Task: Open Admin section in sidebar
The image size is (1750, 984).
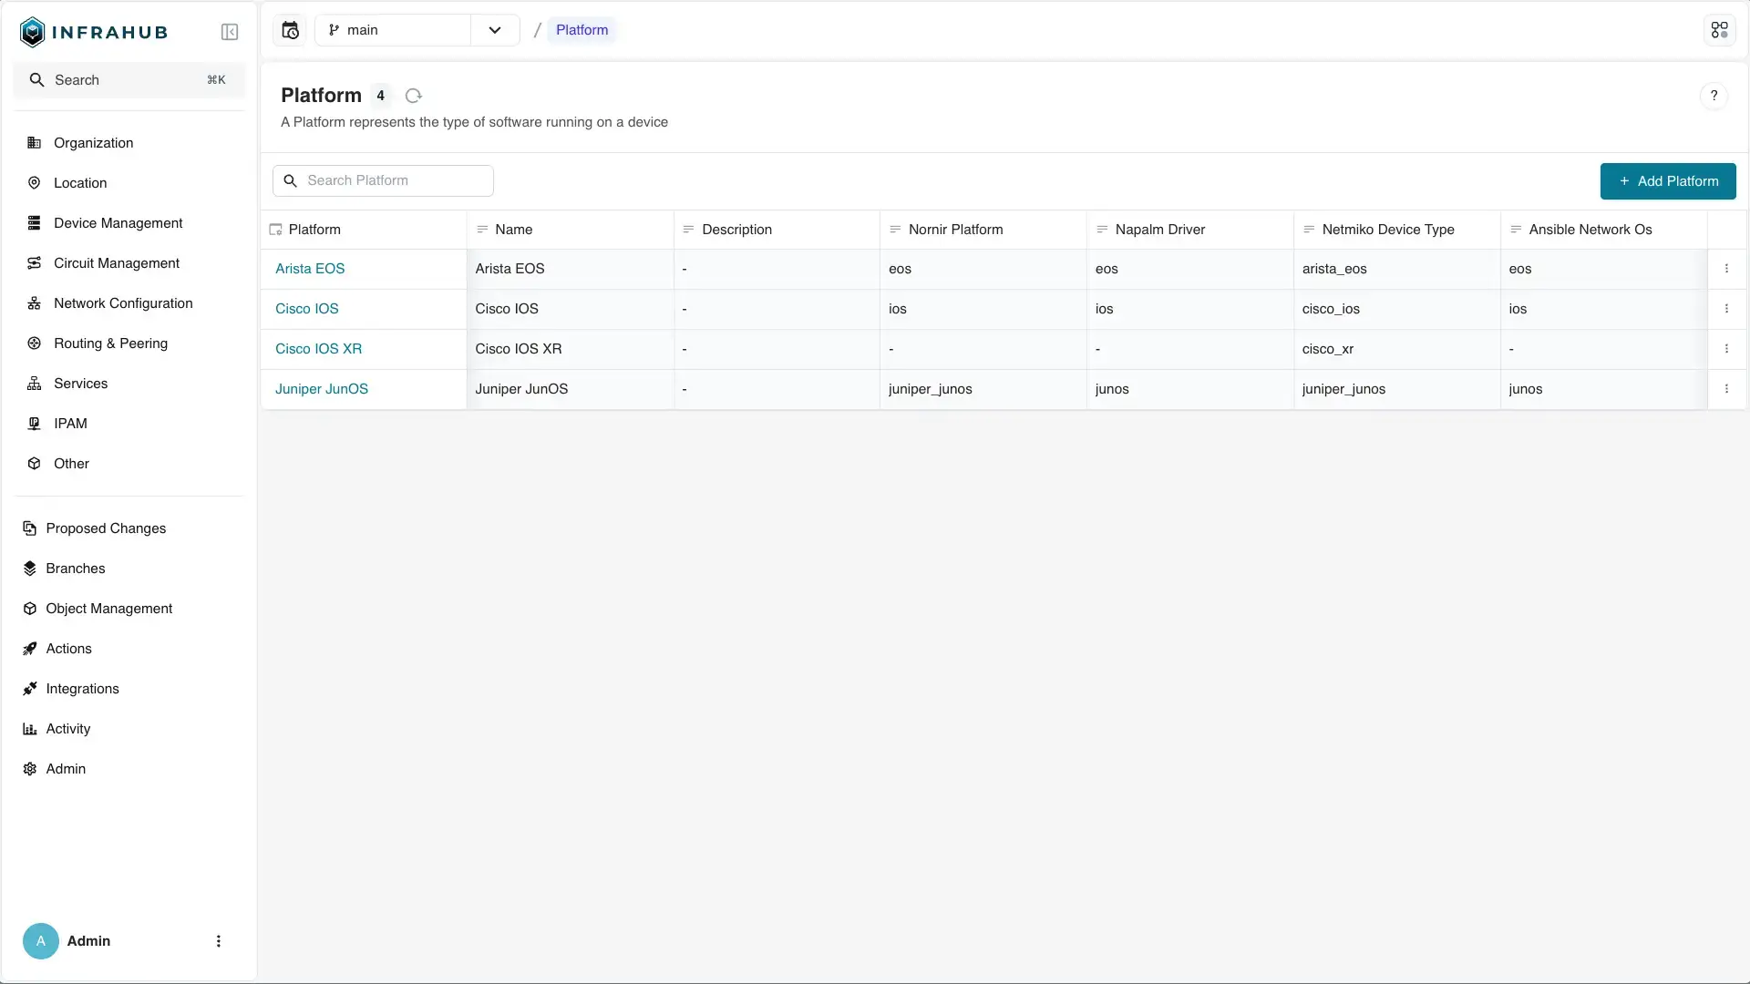Action: click(x=129, y=769)
